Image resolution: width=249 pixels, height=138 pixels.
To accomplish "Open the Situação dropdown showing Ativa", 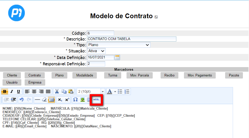I will pyautogui.click(x=96, y=51).
